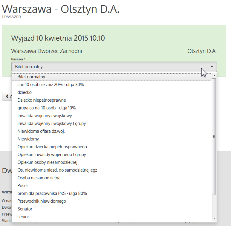231x226 pixels.
Task: Select the 'senior' ticket option
Action: 111,217
